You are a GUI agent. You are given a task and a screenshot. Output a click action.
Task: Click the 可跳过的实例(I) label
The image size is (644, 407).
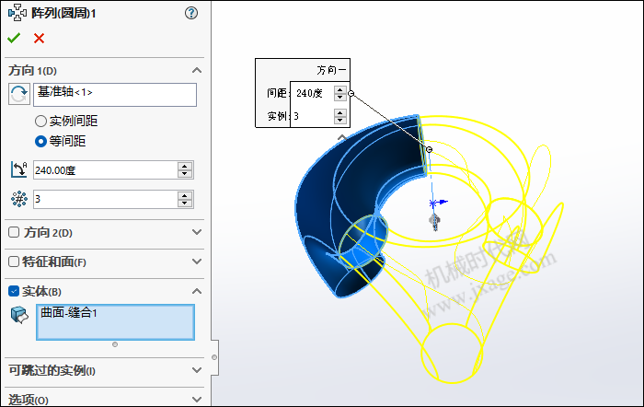click(x=52, y=370)
